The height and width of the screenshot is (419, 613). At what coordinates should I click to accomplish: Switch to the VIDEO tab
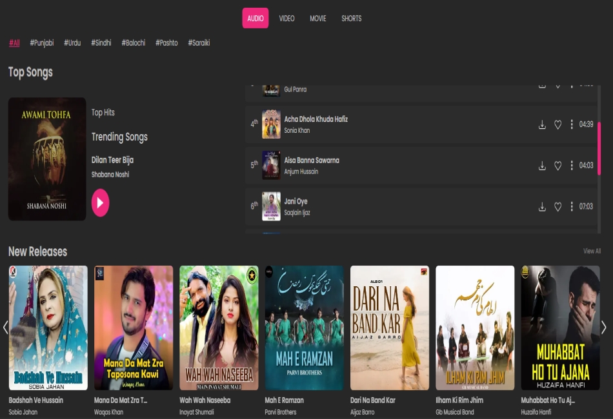[286, 18]
